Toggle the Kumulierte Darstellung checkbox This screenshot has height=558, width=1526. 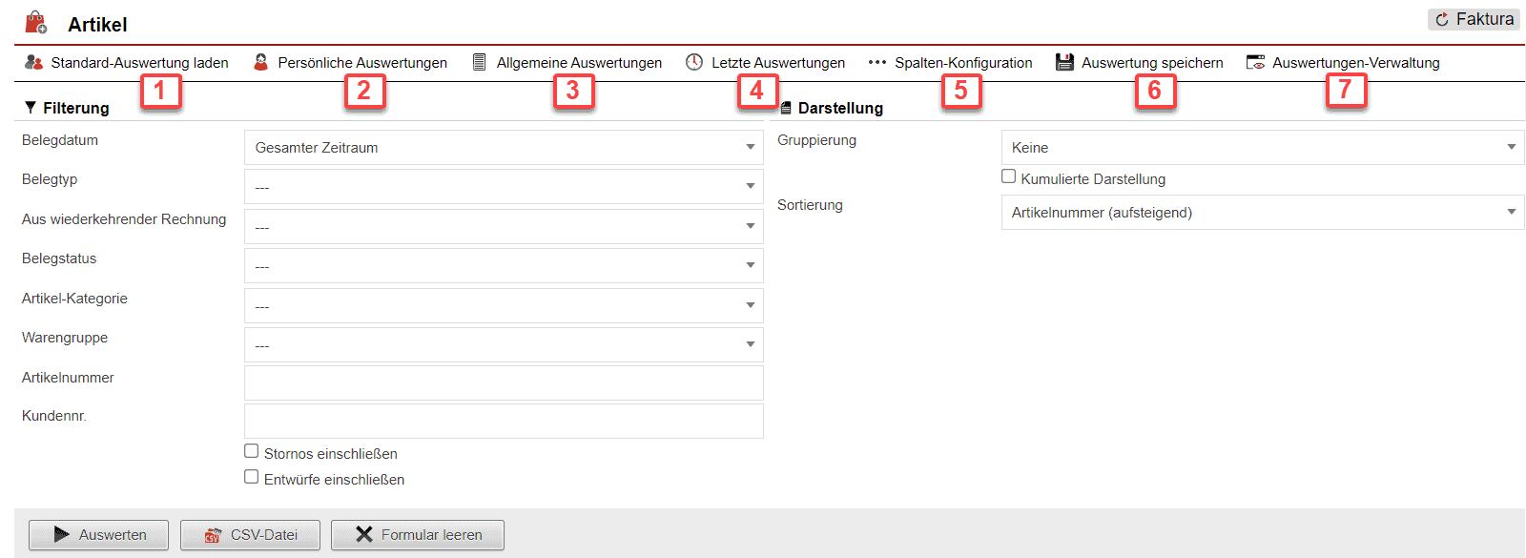[1008, 176]
